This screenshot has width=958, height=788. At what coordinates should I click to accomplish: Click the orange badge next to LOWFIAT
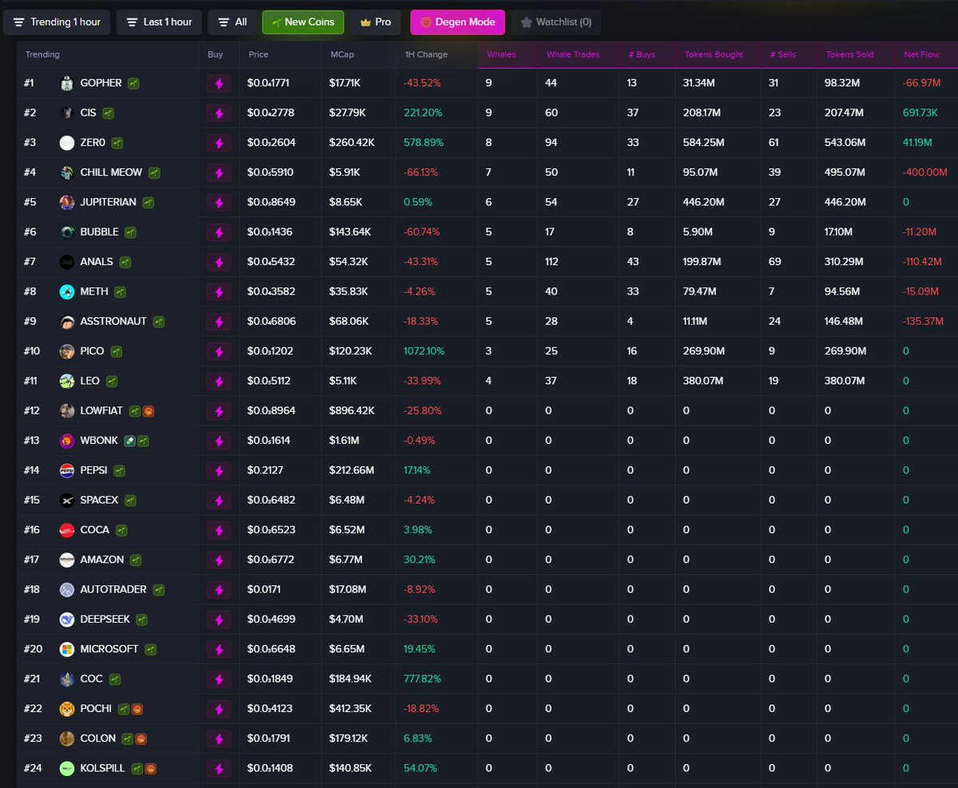tap(148, 411)
